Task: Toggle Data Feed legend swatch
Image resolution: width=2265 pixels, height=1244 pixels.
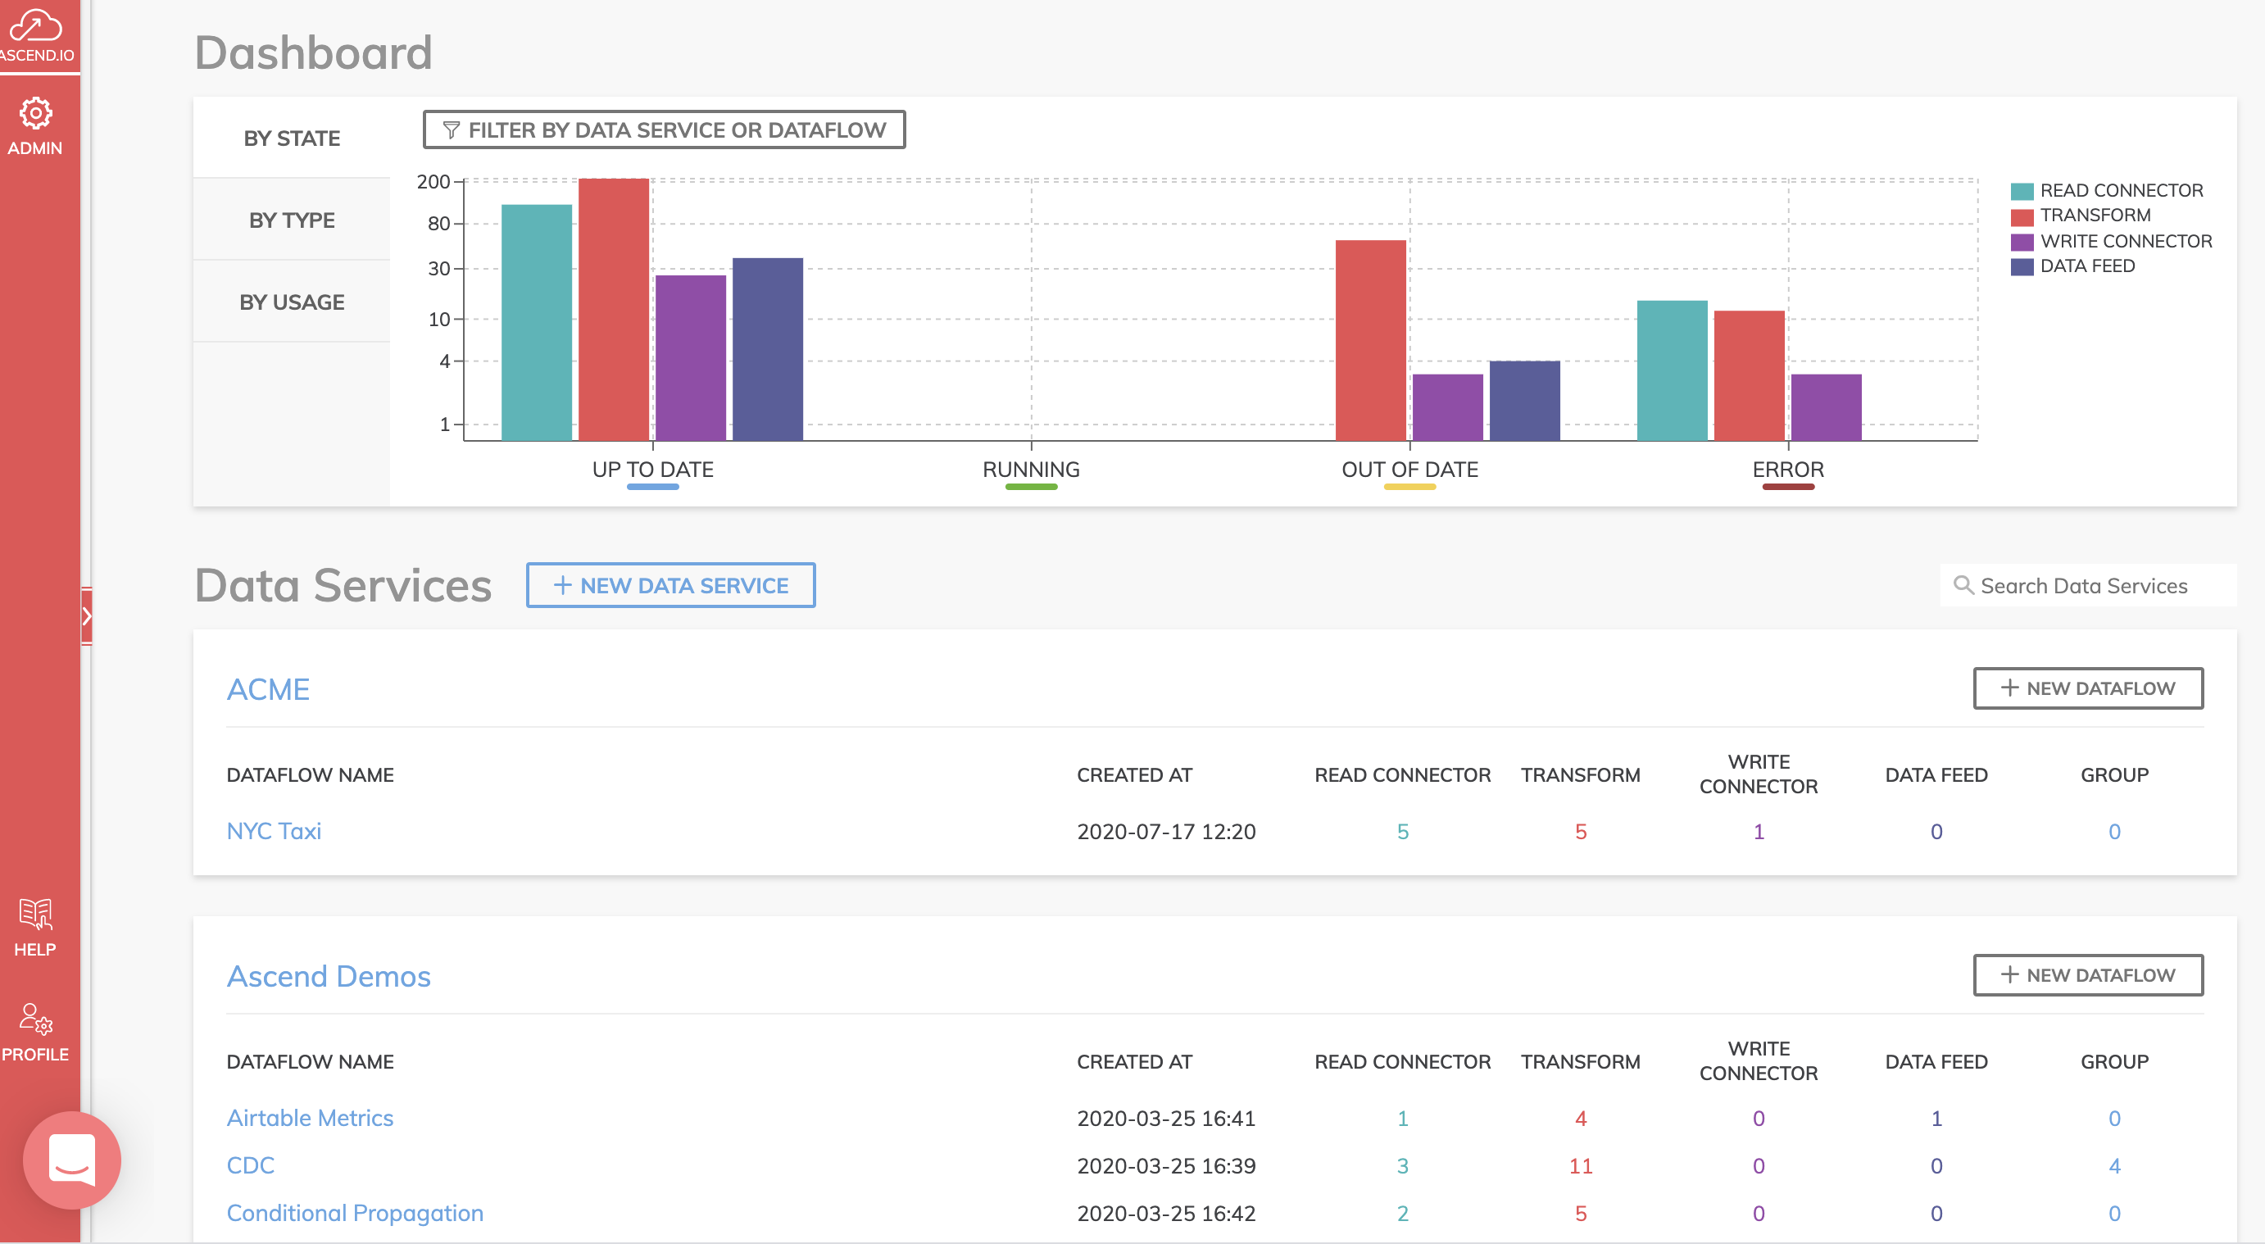Action: tap(2022, 266)
